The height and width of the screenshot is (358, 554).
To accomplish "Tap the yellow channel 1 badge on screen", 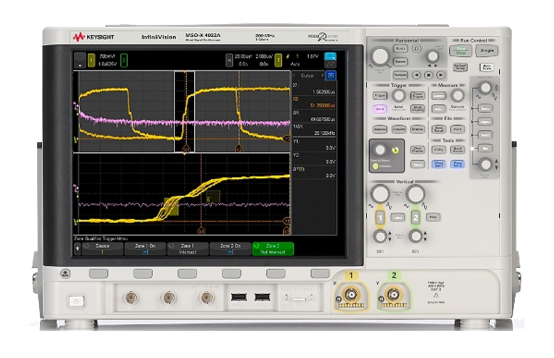I will 91,60.
